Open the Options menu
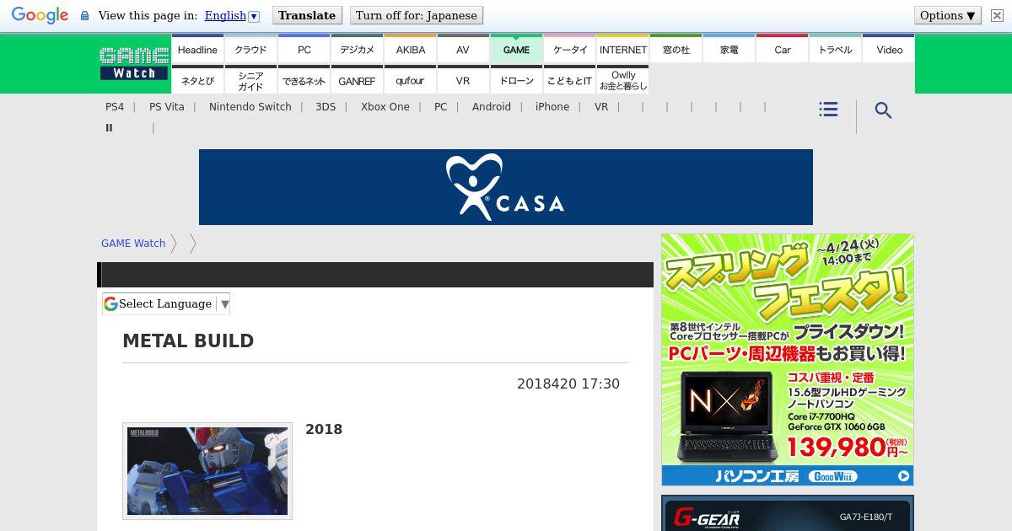Image resolution: width=1012 pixels, height=531 pixels. coord(948,15)
